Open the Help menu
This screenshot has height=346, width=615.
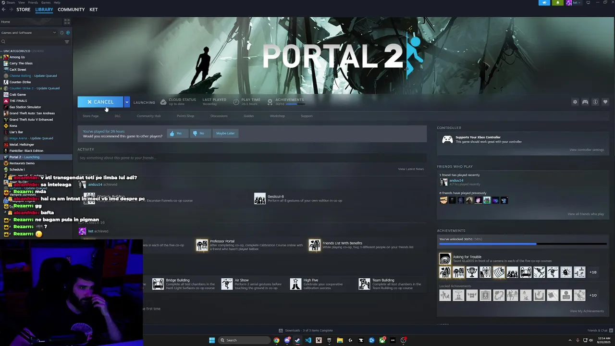[x=57, y=2]
